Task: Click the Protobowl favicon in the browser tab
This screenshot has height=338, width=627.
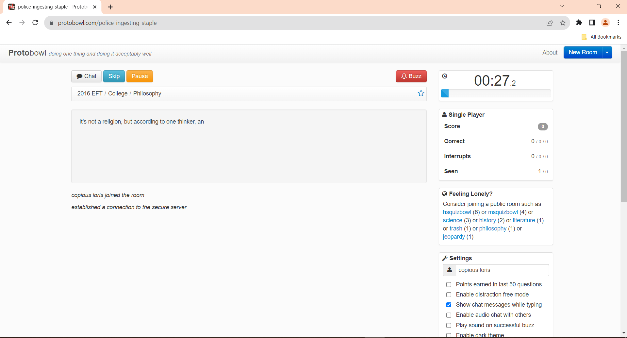Action: 11,7
